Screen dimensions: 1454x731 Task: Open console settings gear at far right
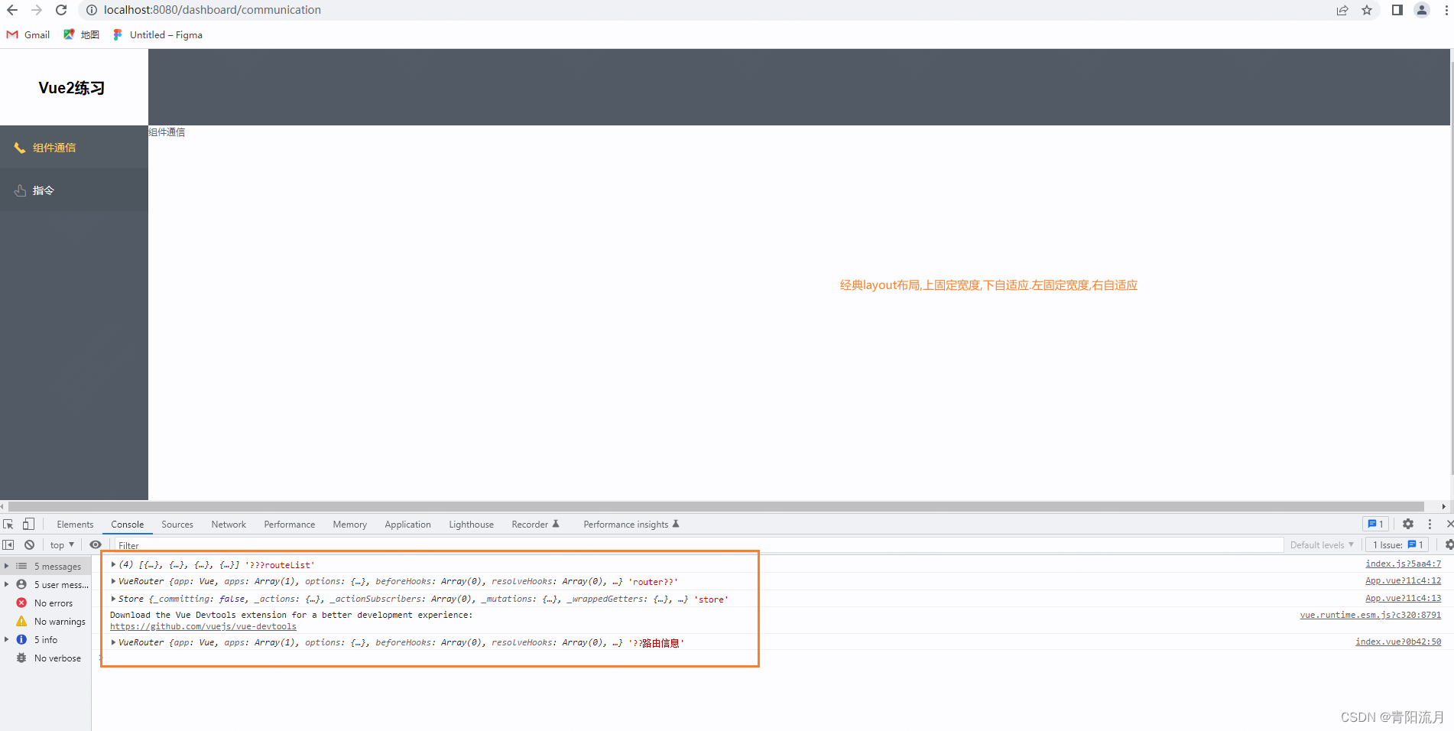pos(1448,544)
